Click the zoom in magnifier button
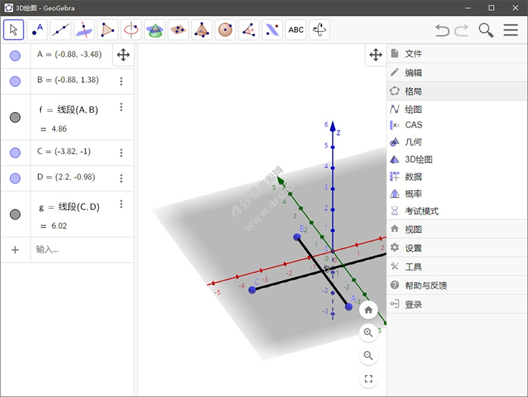The image size is (528, 397). (368, 332)
